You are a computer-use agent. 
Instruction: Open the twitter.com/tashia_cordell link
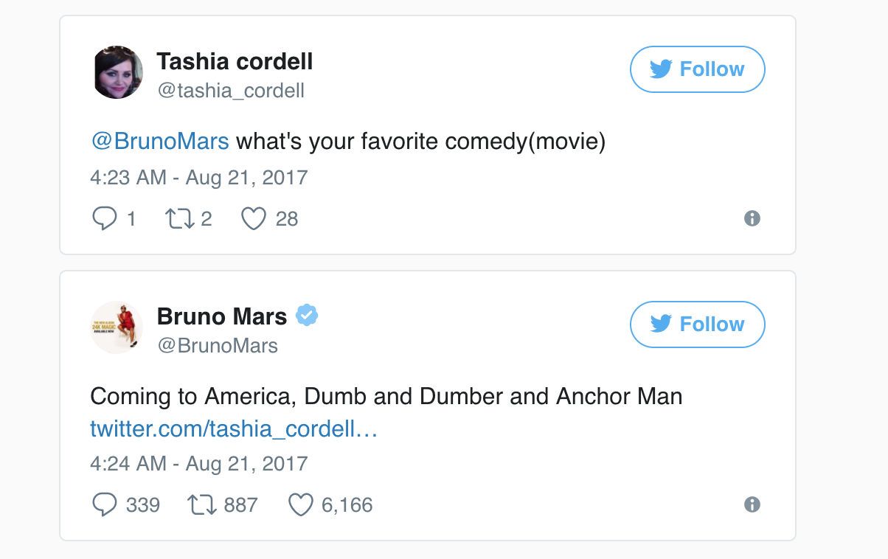click(x=234, y=429)
